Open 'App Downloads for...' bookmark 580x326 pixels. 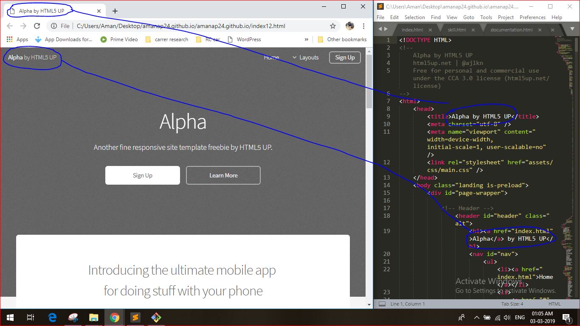pos(64,39)
